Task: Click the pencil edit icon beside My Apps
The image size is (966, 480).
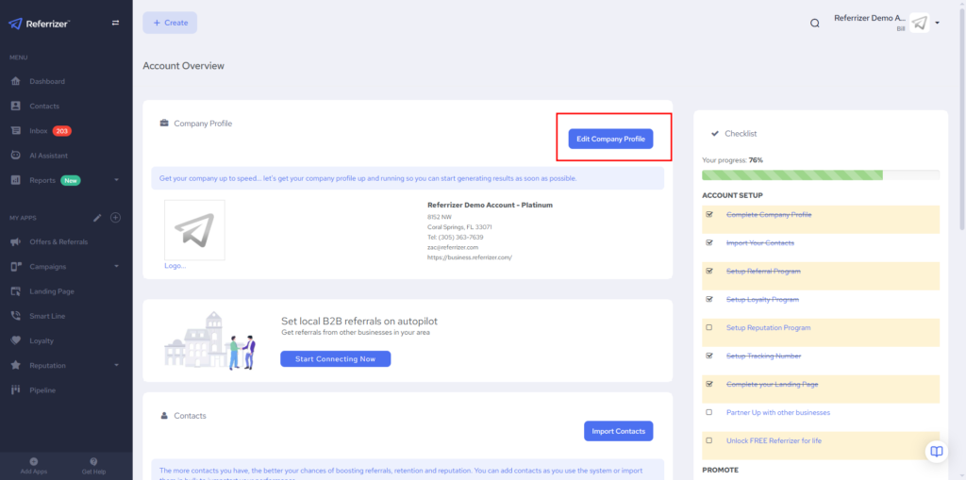Action: coord(96,218)
